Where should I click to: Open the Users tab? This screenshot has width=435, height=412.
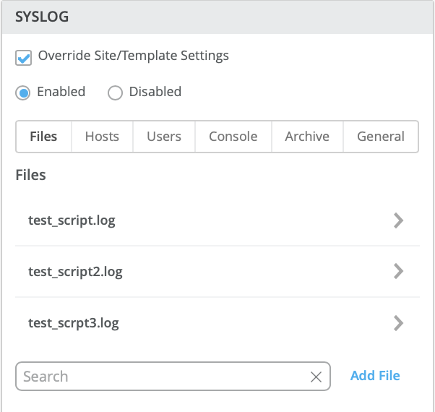pyautogui.click(x=164, y=137)
